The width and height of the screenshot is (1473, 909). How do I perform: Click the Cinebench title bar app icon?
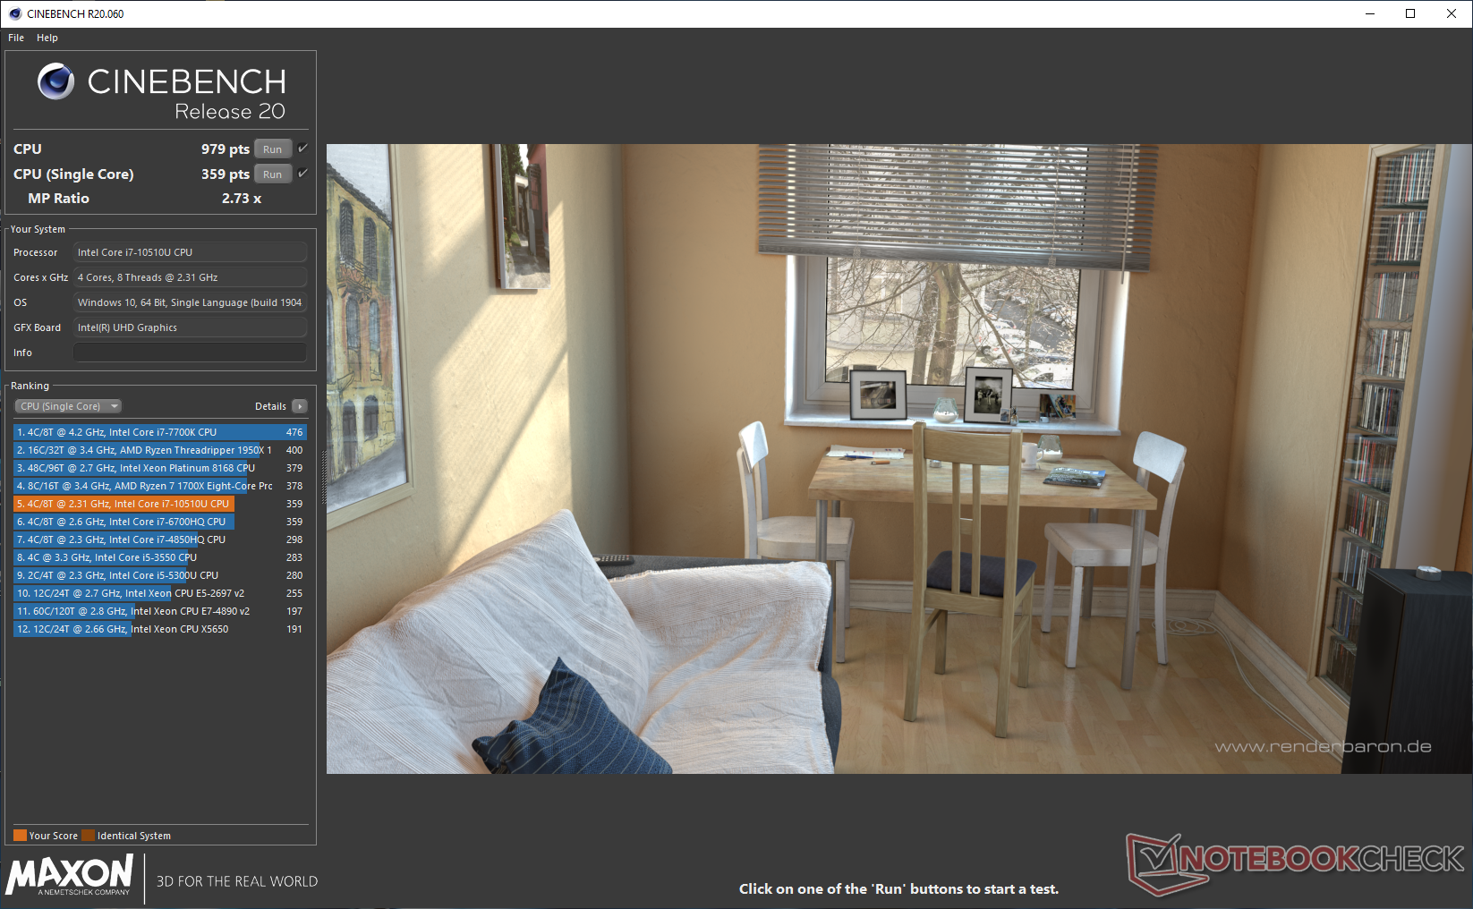pos(14,13)
